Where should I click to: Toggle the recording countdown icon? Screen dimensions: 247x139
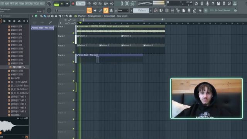[100, 3]
